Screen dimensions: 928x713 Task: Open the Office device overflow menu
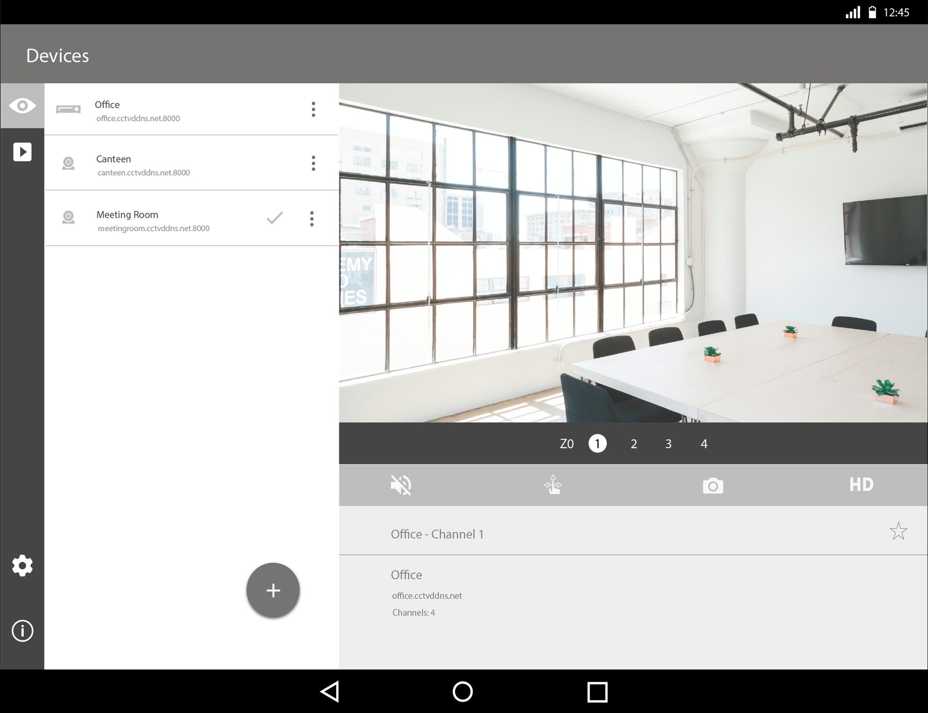pos(313,109)
